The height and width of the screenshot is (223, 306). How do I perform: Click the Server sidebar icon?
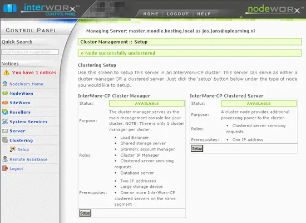(5, 131)
